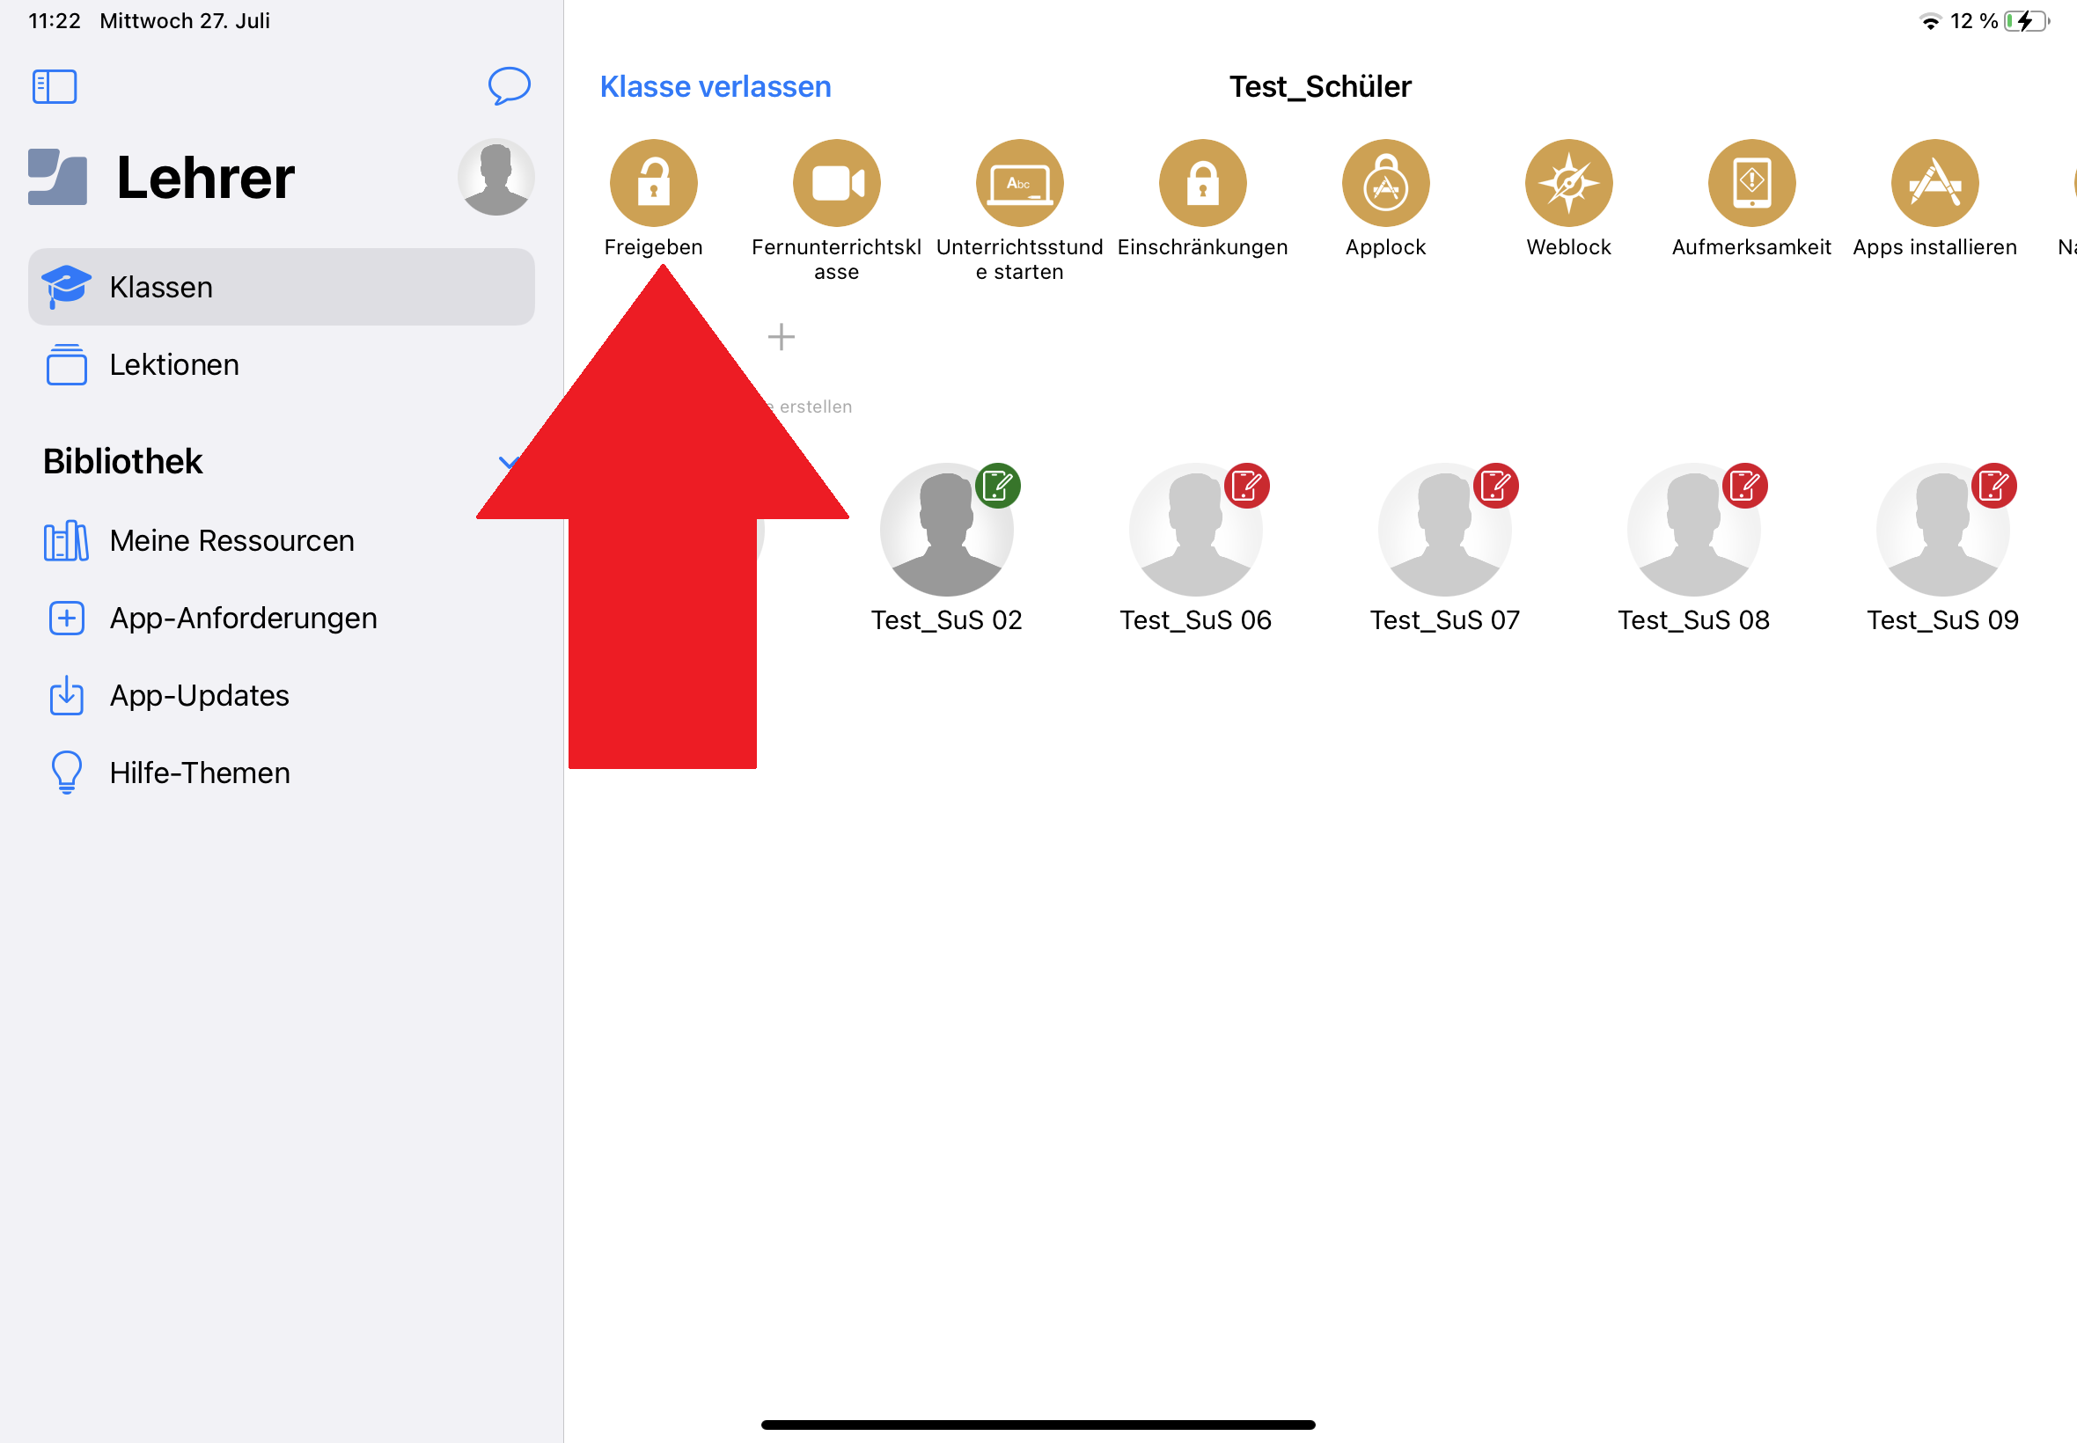Open Apps installieren icon
Image resolution: width=2077 pixels, height=1443 pixels.
pyautogui.click(x=1935, y=183)
